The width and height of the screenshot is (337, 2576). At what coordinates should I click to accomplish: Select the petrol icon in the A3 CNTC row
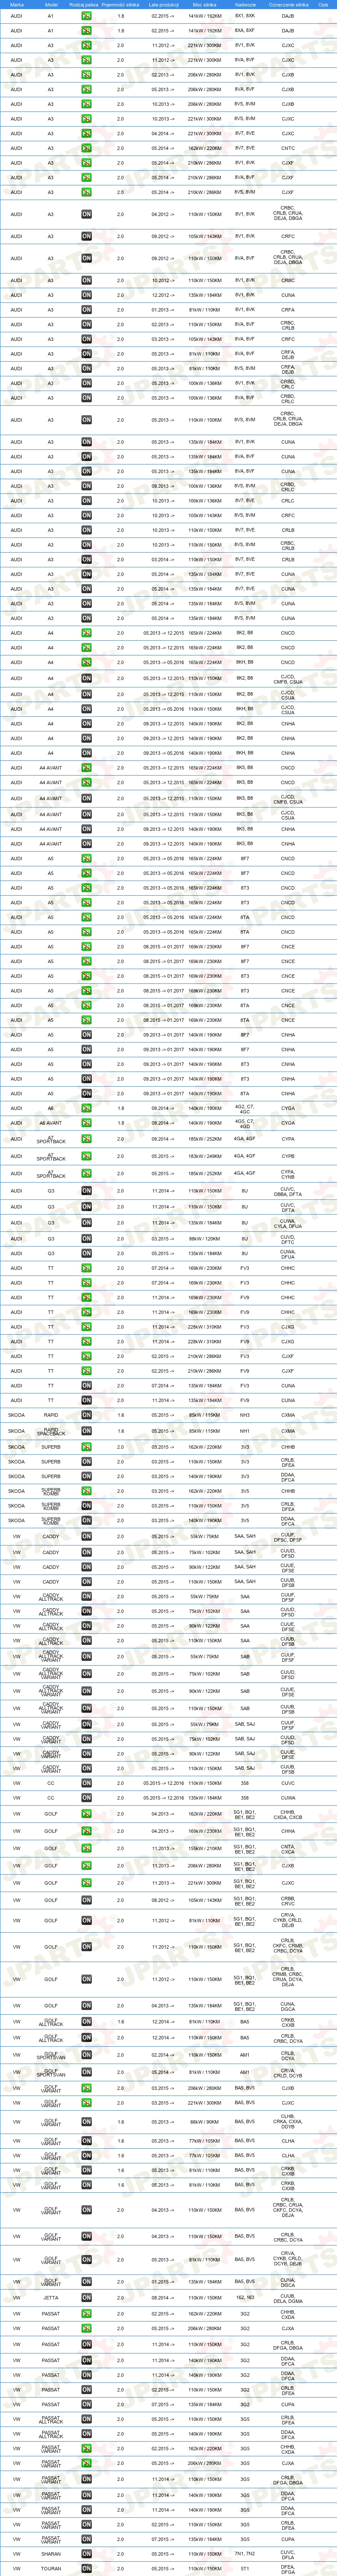pos(87,148)
